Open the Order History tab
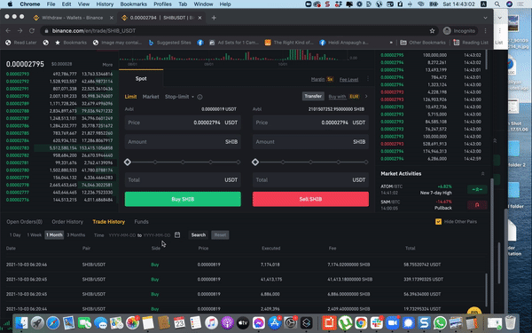The width and height of the screenshot is (532, 333). 67,221
